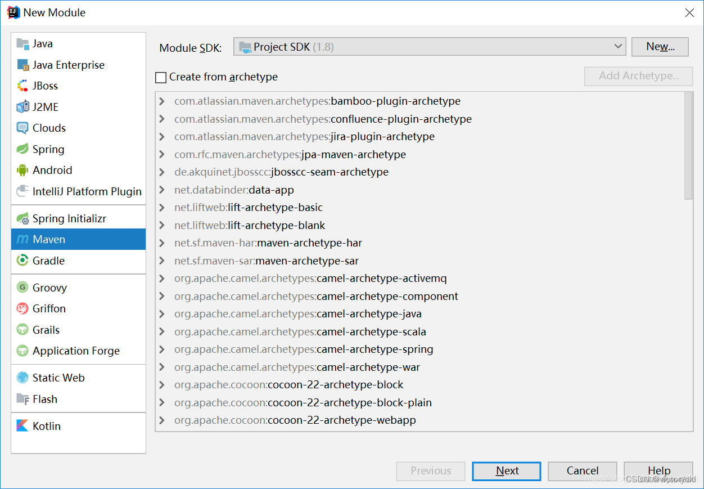Image resolution: width=704 pixels, height=489 pixels.
Task: Click the Help button
Action: point(658,471)
